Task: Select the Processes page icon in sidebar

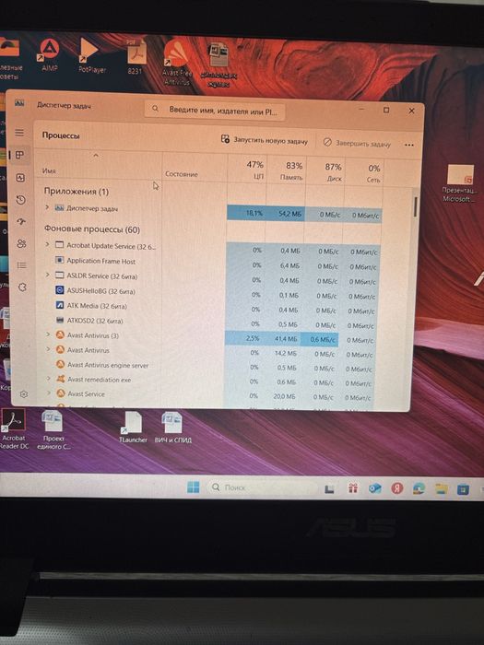Action: pyautogui.click(x=19, y=155)
